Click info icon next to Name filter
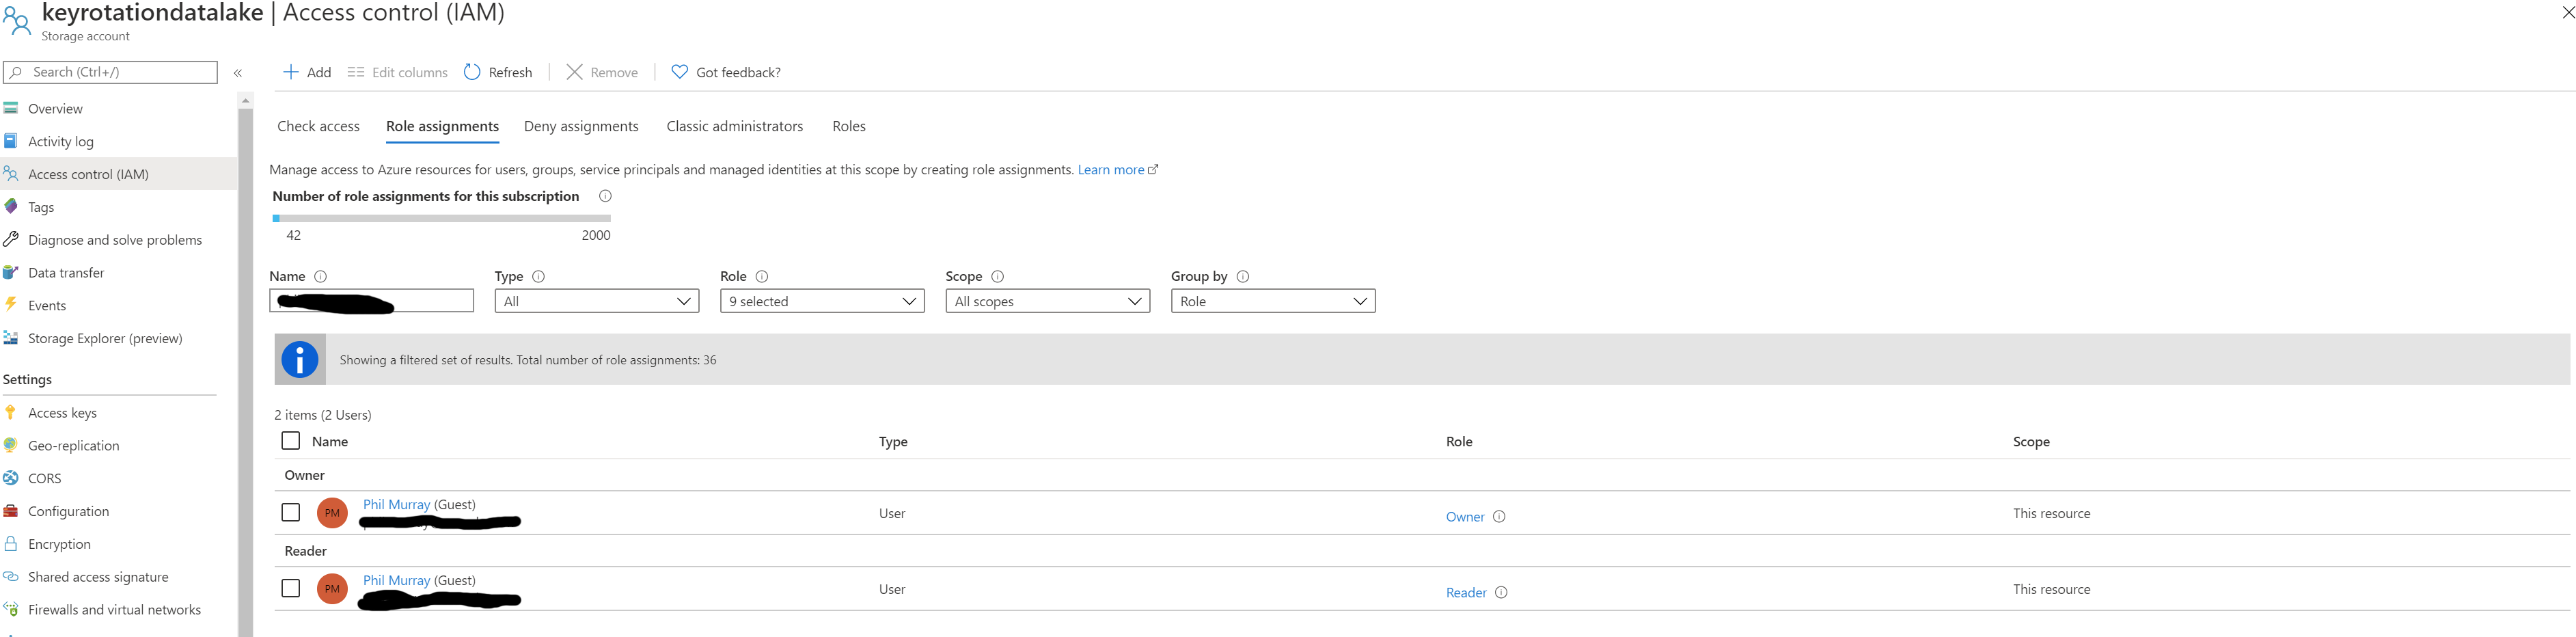Screen dimensions: 2576x637 pos(320,276)
